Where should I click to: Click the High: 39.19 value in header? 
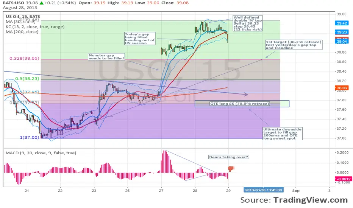click(x=120, y=3)
